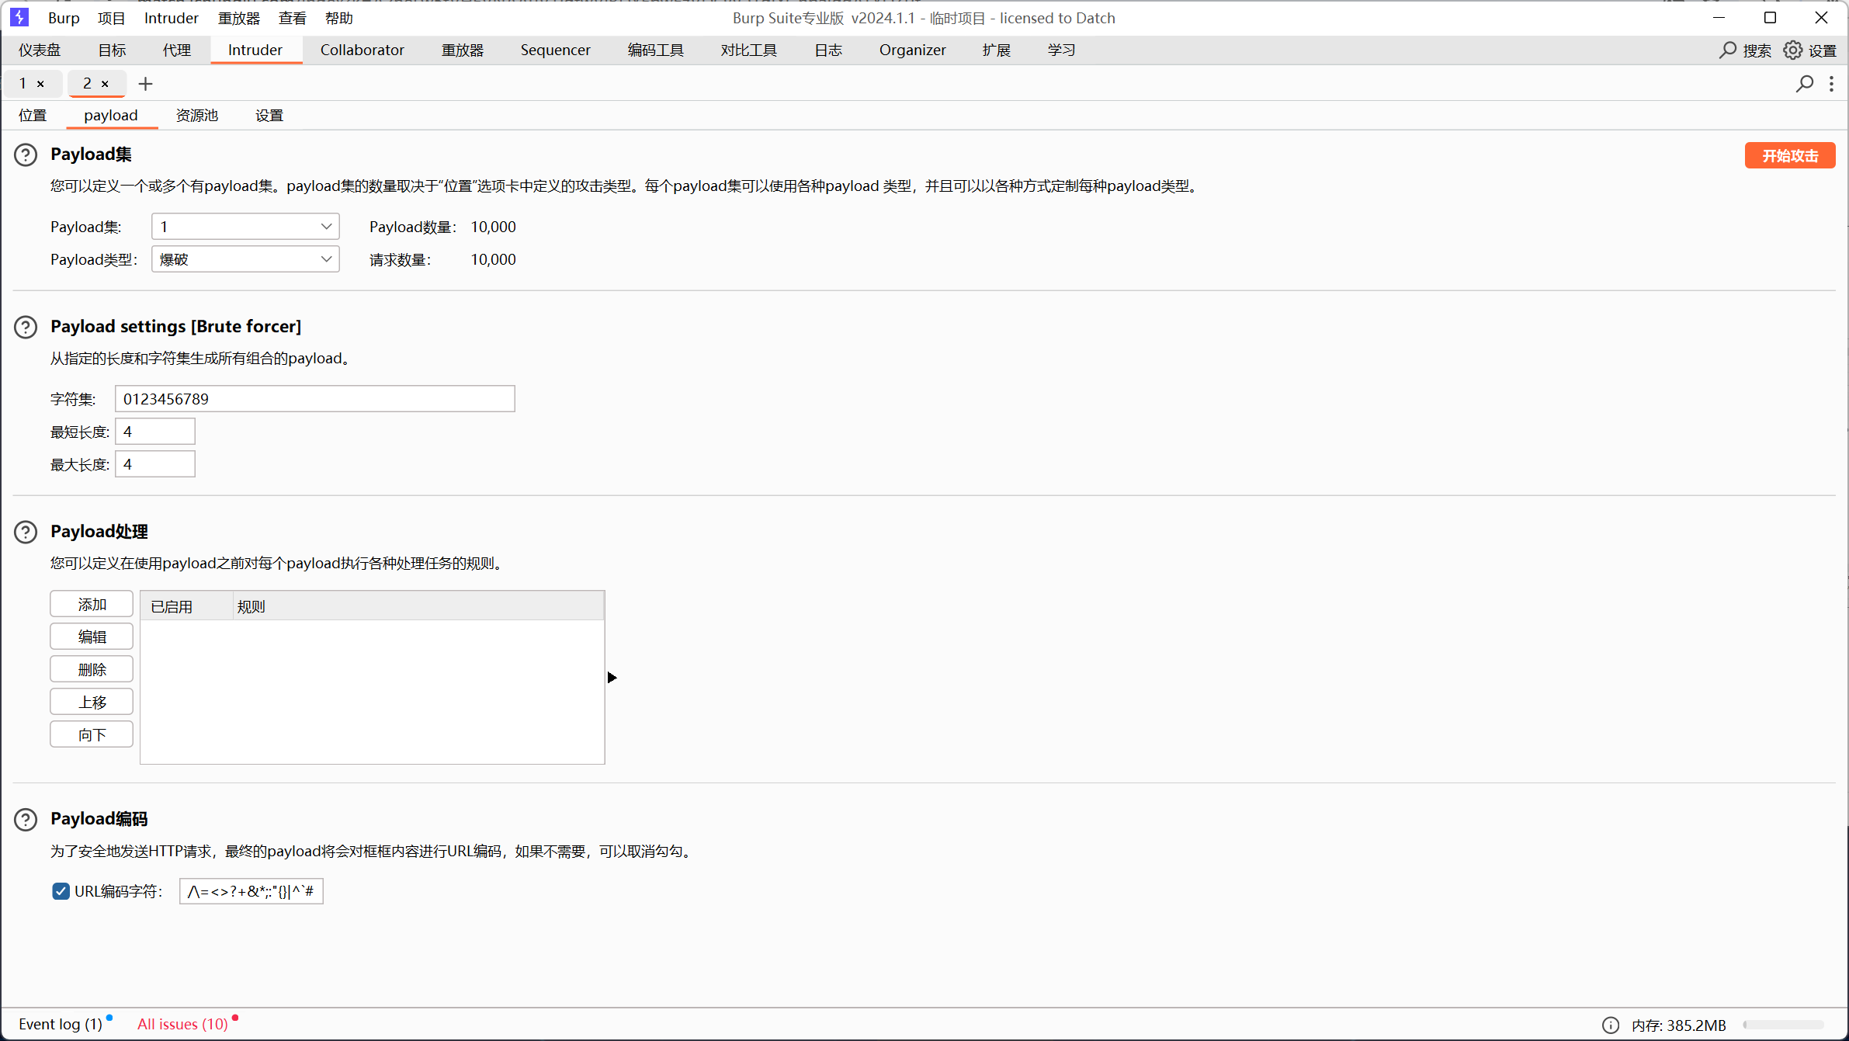Image resolution: width=1849 pixels, height=1041 pixels.
Task: Open the Payload类型 dropdown showing 爆破
Action: pyautogui.click(x=245, y=259)
